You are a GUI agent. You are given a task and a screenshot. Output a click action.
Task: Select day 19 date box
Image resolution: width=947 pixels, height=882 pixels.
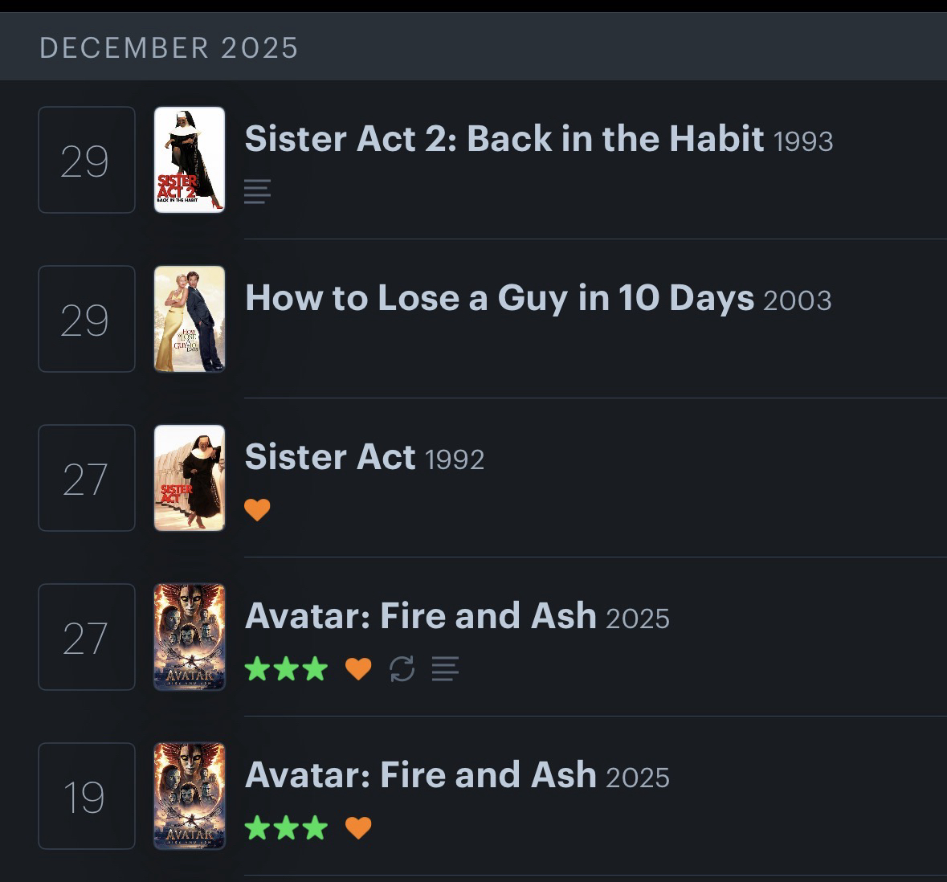[x=87, y=796]
